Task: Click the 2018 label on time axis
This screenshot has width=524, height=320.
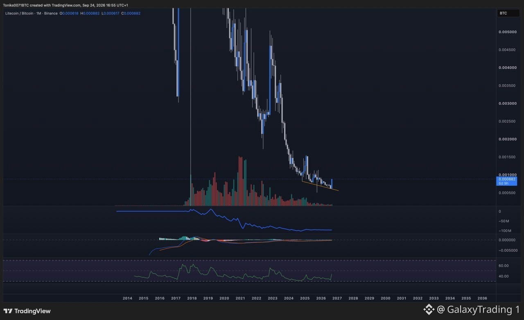Action: (x=192, y=298)
